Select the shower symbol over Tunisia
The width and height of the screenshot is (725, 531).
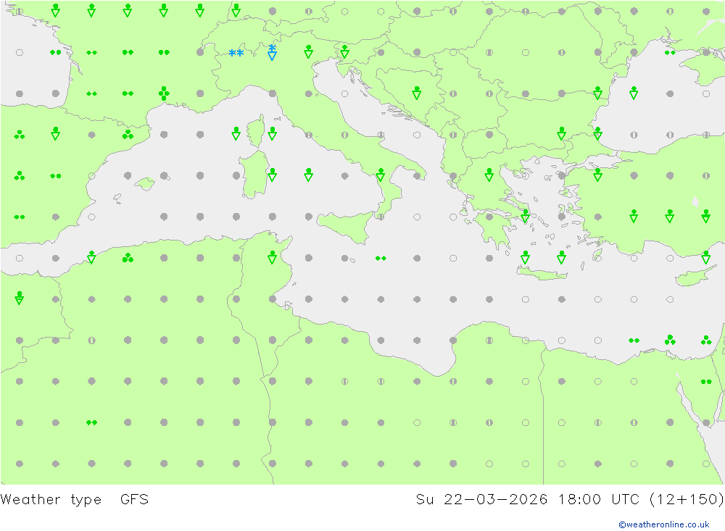(273, 257)
